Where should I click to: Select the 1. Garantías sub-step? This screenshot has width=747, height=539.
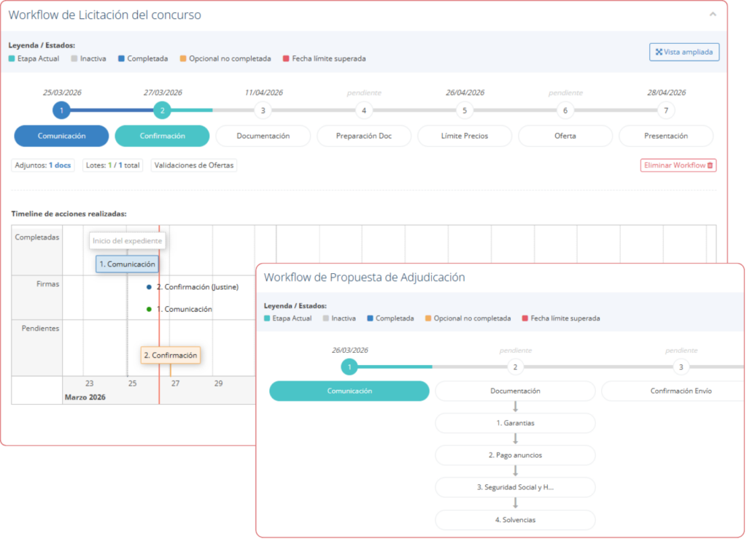(x=515, y=423)
